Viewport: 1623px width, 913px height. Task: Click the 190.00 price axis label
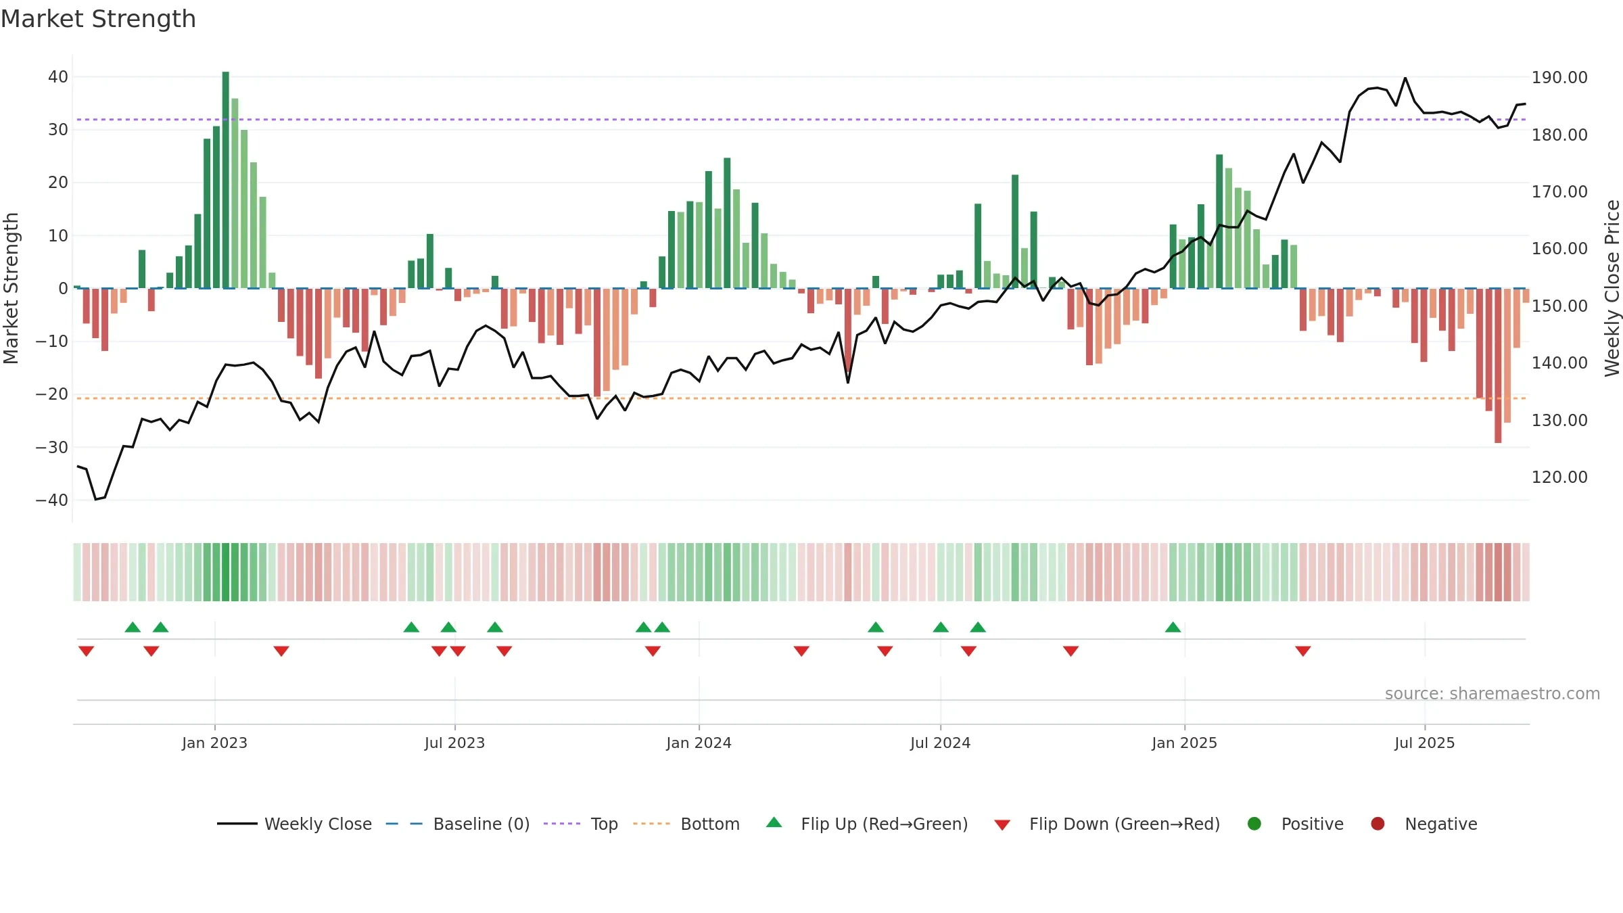click(x=1559, y=78)
